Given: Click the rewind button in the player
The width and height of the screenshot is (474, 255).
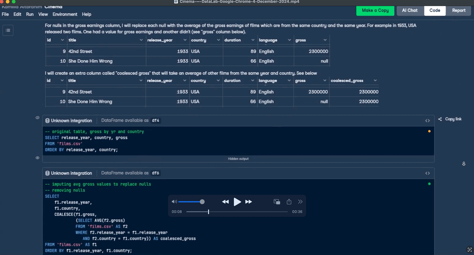Looking at the screenshot, I should (225, 202).
